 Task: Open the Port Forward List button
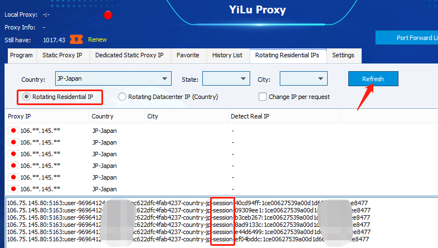pyautogui.click(x=407, y=38)
